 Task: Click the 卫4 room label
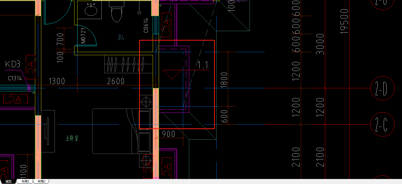(121, 38)
